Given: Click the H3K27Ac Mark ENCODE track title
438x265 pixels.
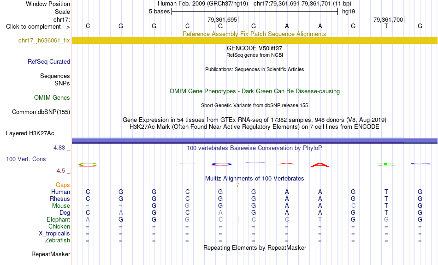Looking at the screenshot, I should 255,127.
